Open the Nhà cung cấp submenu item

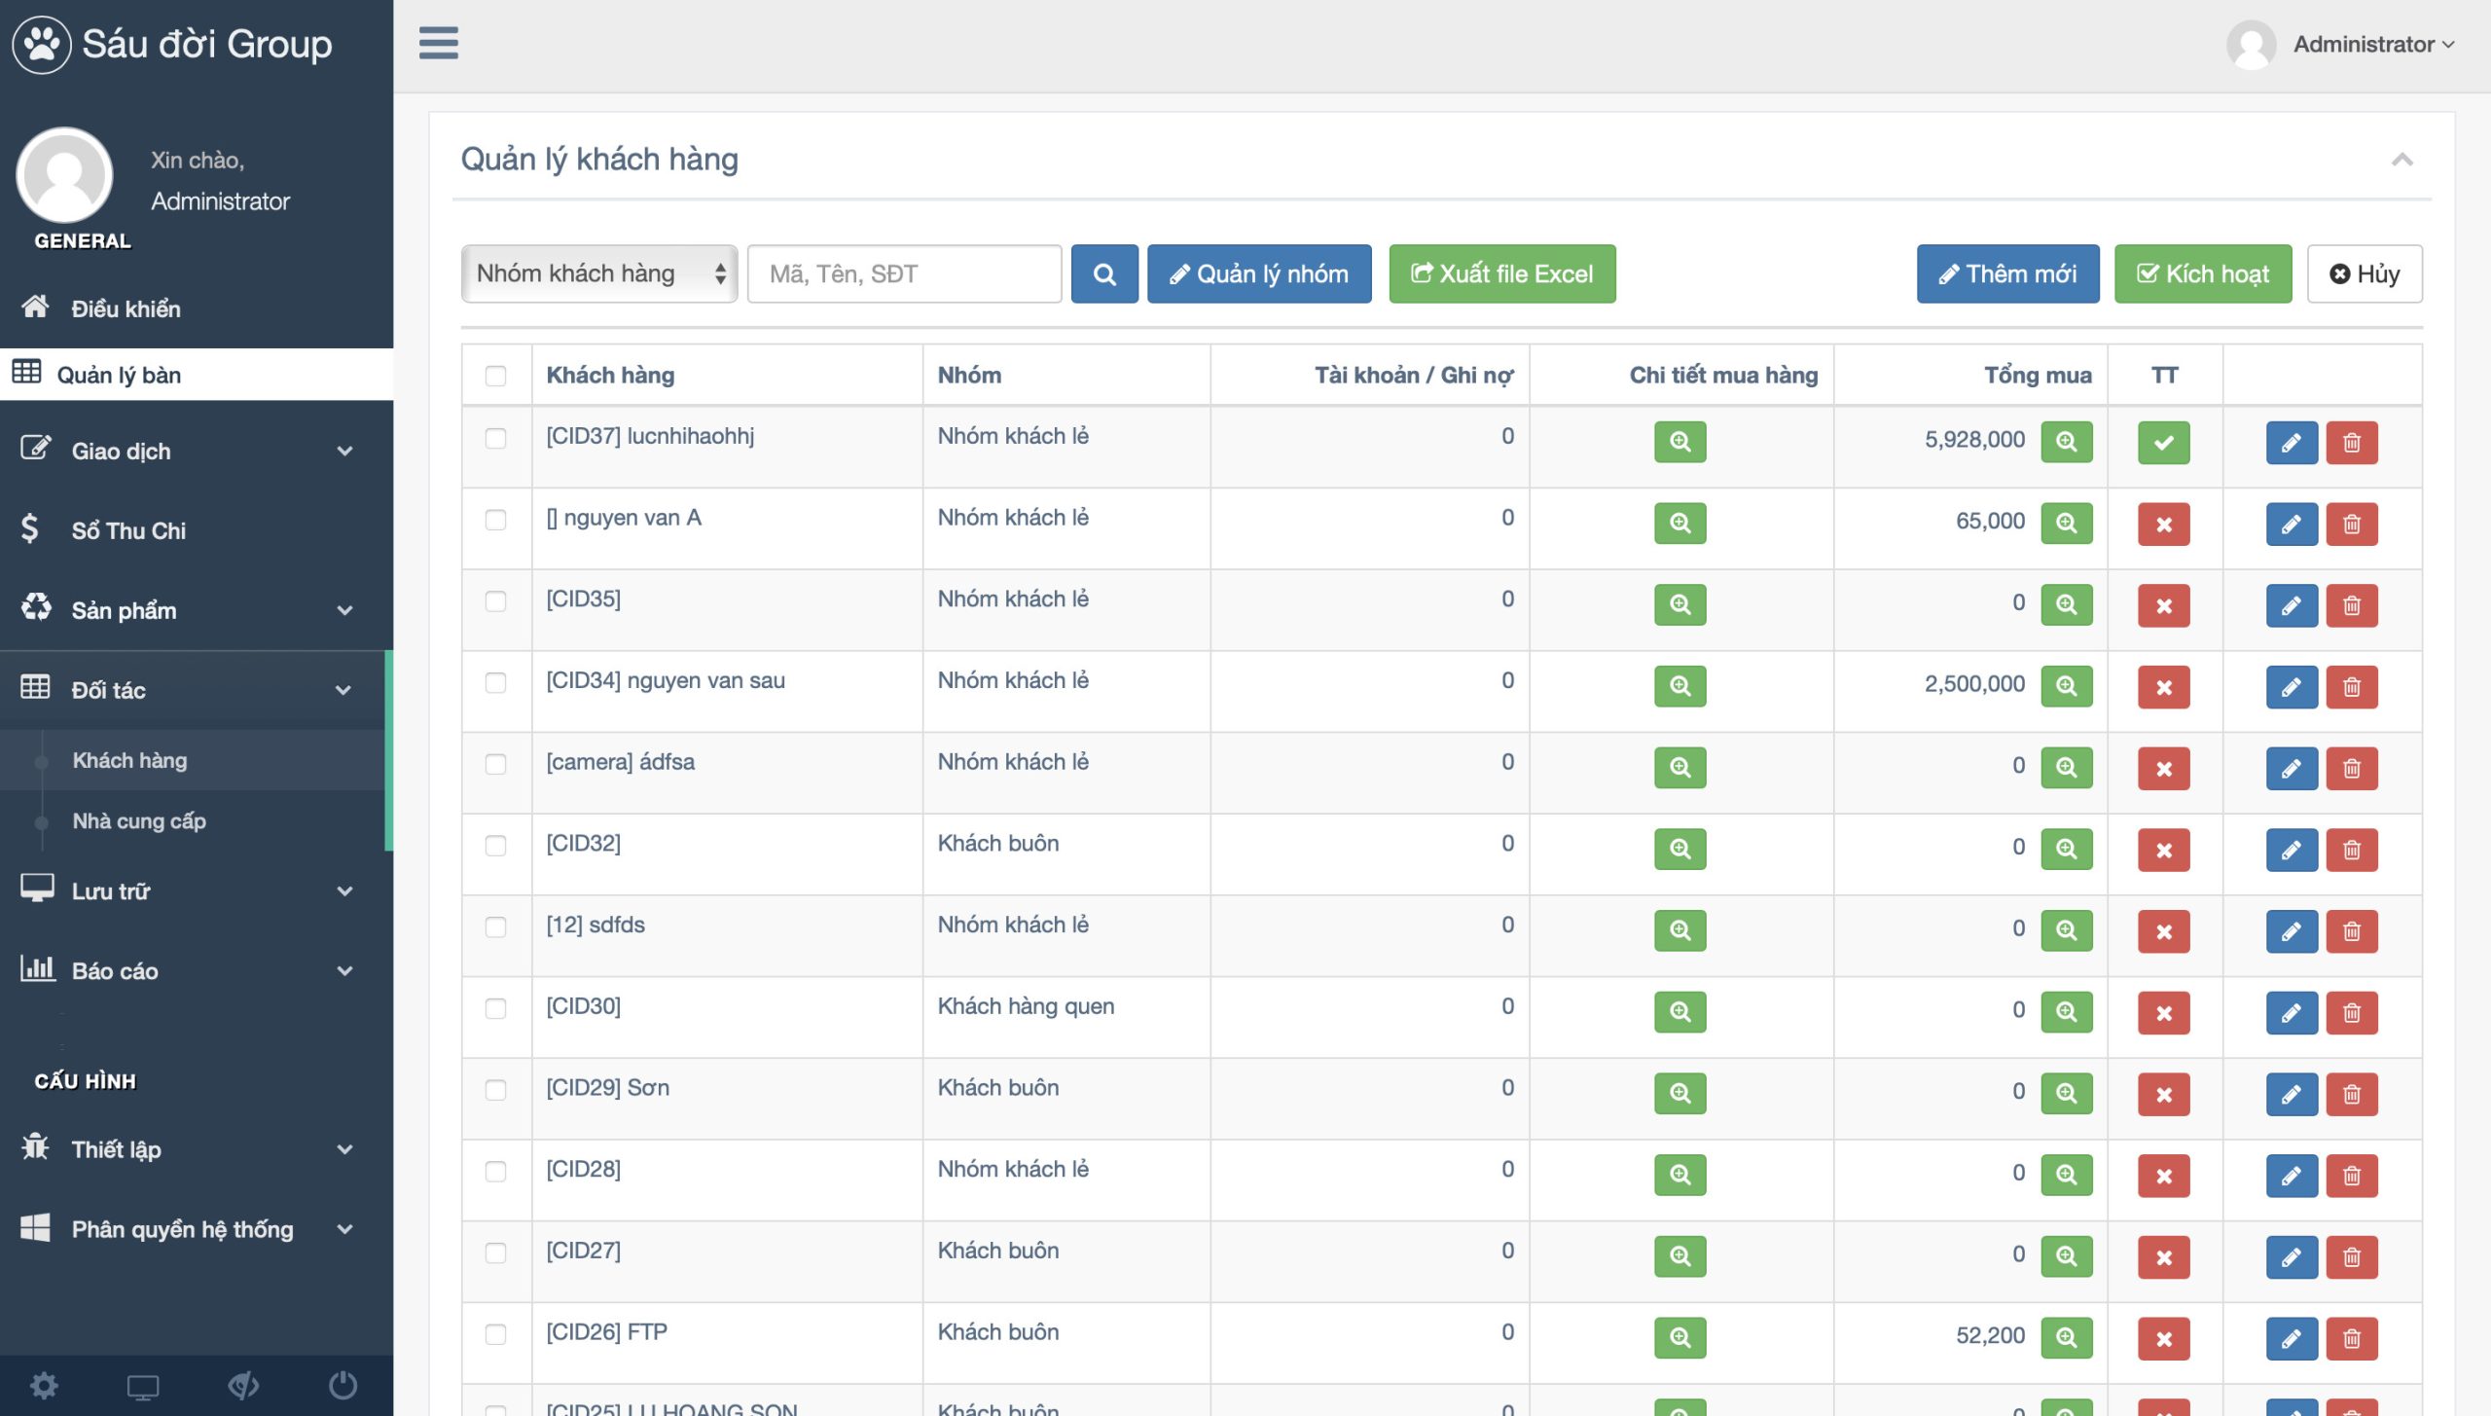[139, 820]
